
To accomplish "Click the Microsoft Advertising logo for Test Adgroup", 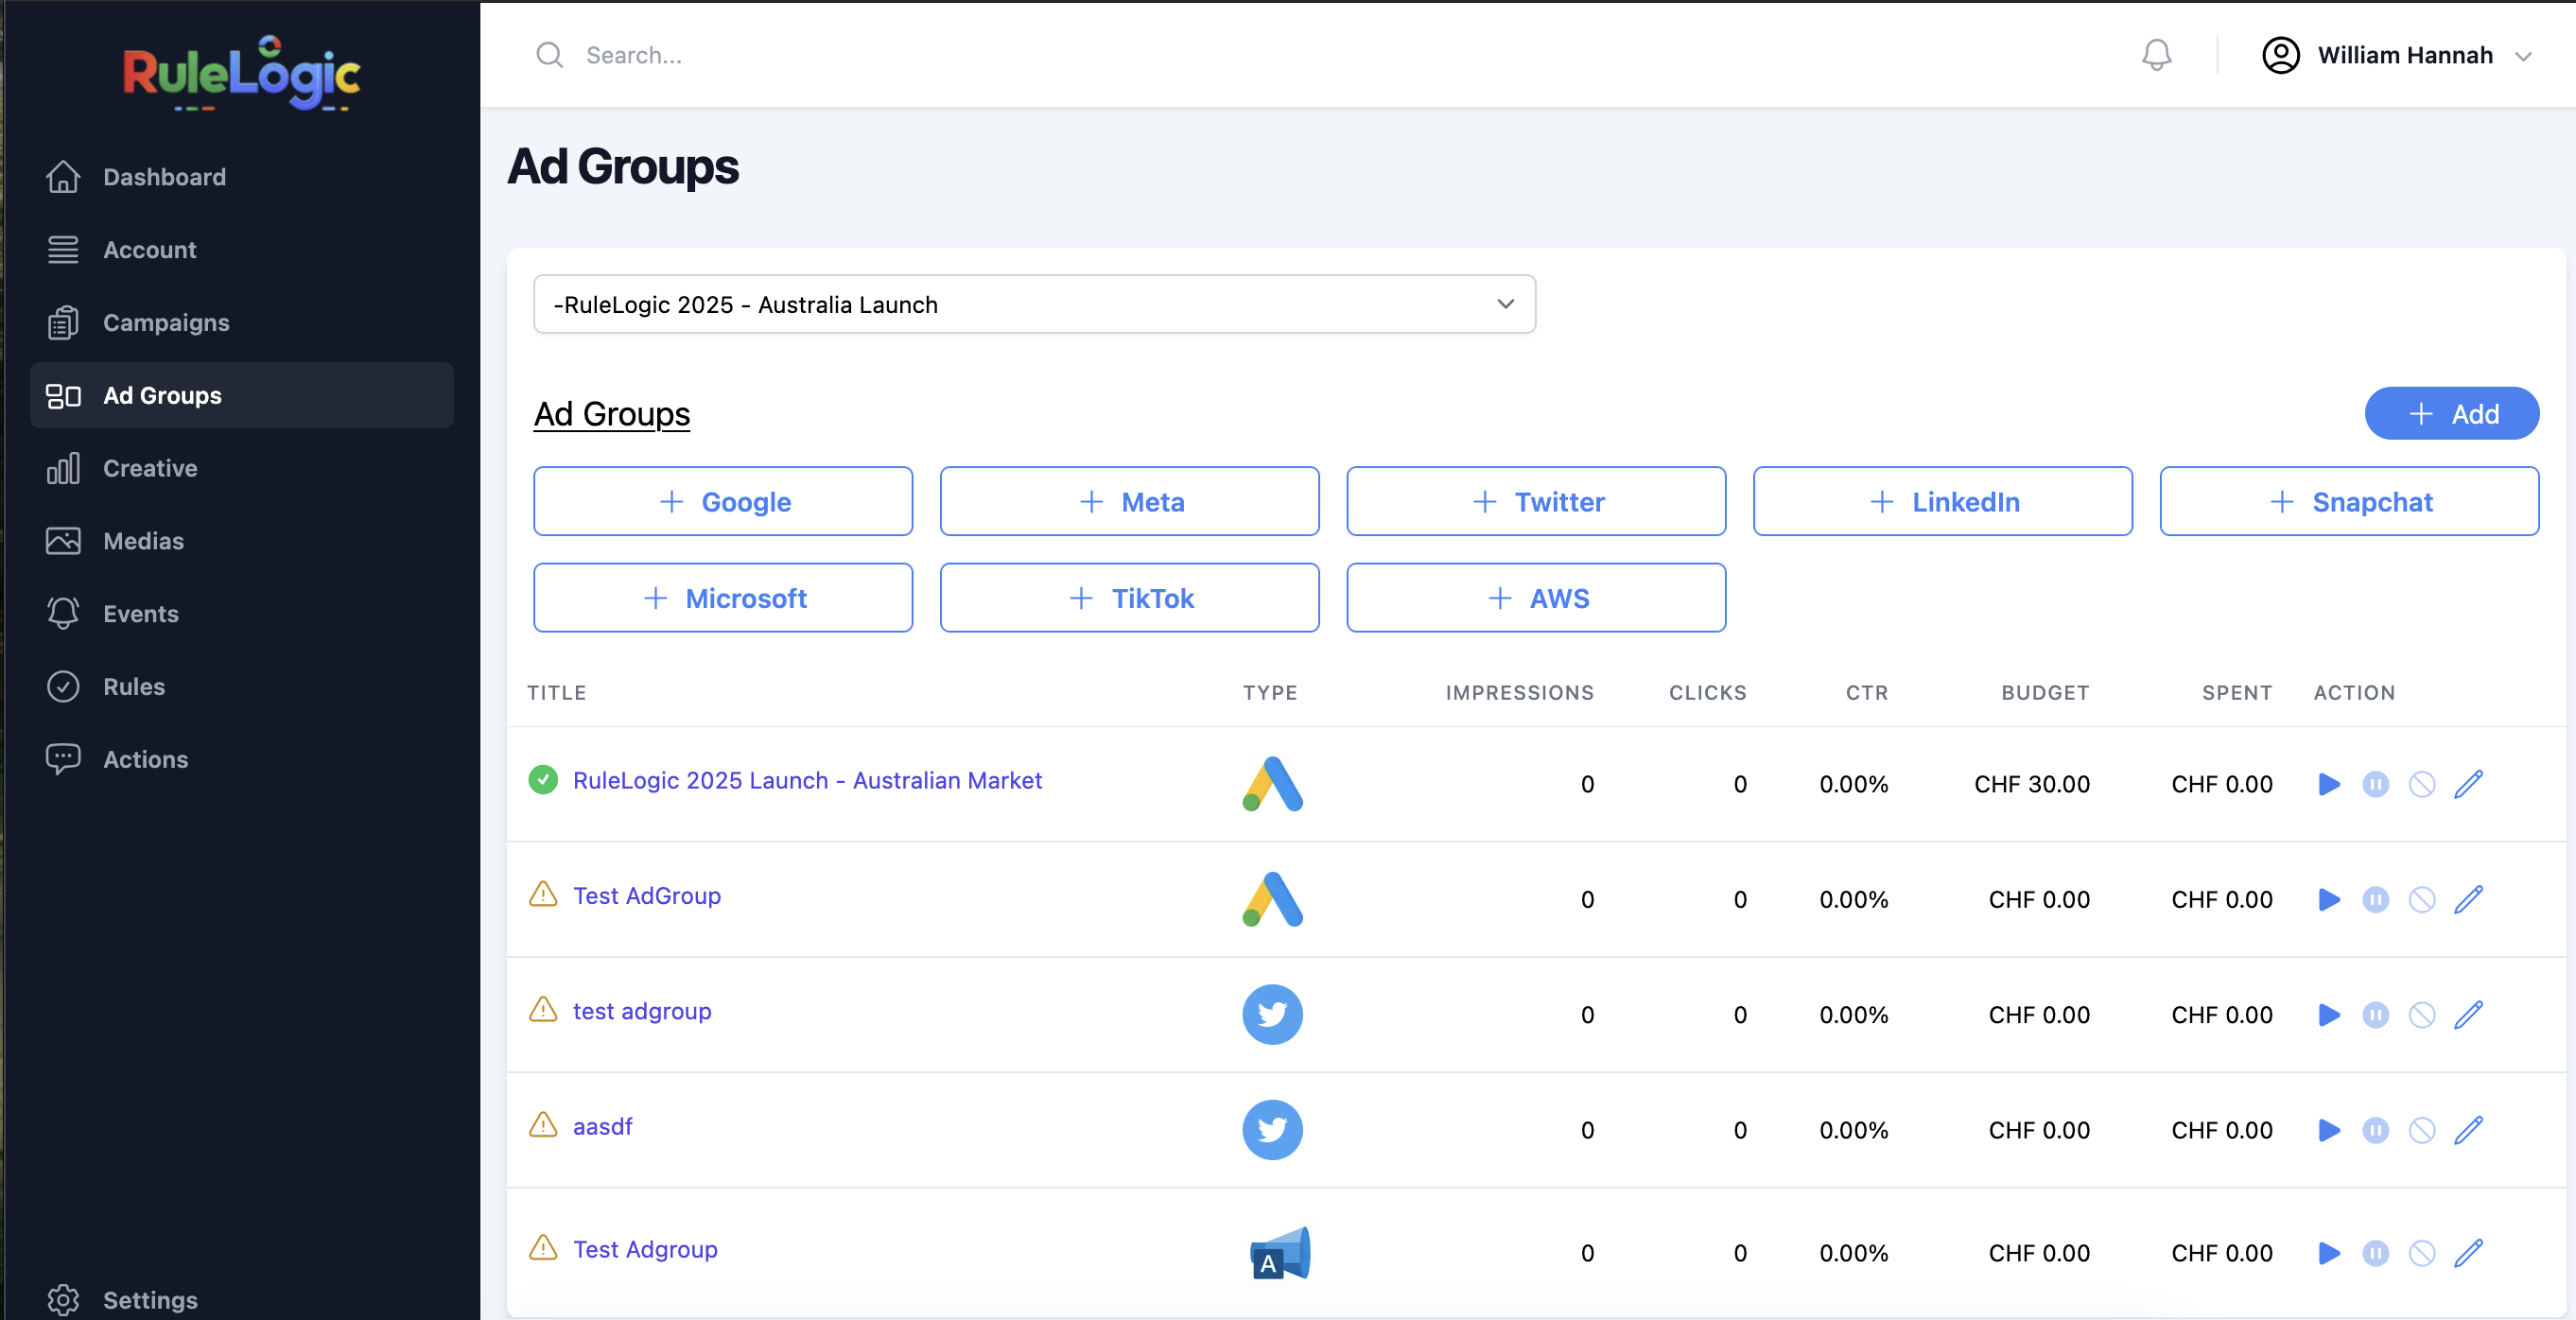I will coord(1280,1253).
